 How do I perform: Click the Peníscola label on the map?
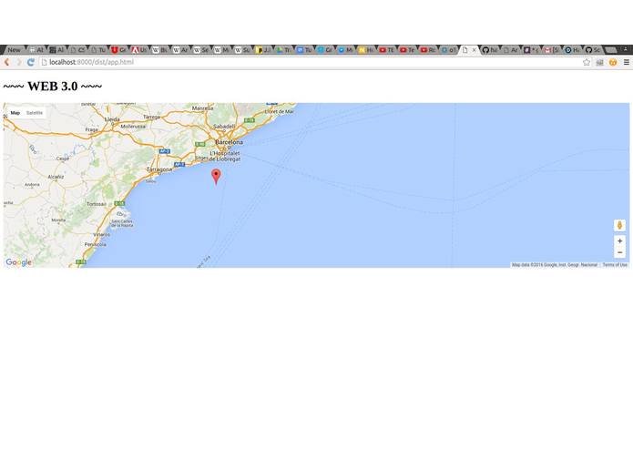96,244
